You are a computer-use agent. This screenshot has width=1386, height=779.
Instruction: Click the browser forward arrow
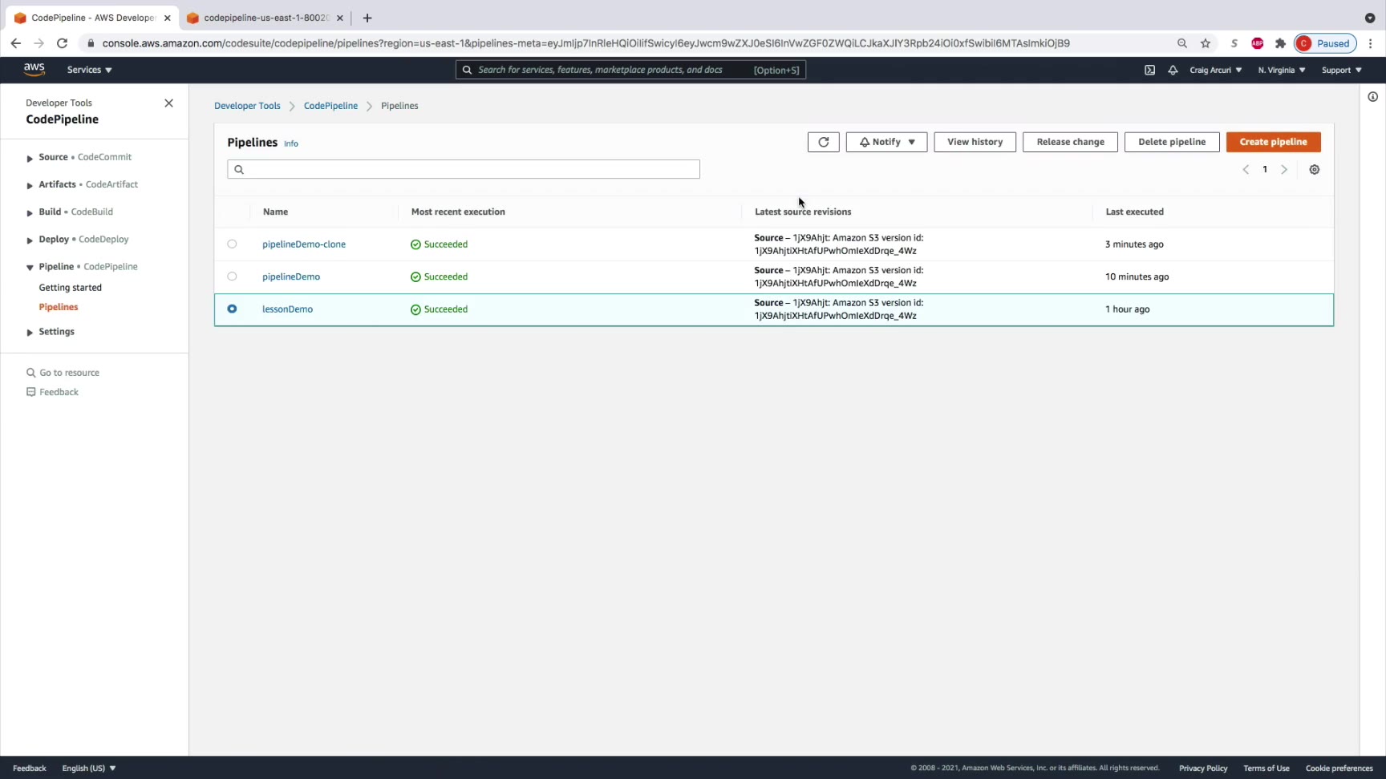pyautogui.click(x=38, y=43)
